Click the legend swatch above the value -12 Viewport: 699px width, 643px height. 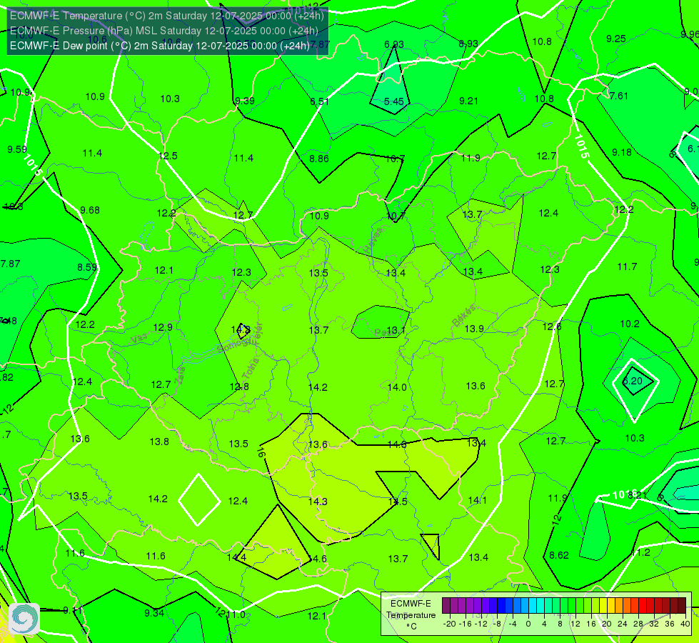point(477,606)
